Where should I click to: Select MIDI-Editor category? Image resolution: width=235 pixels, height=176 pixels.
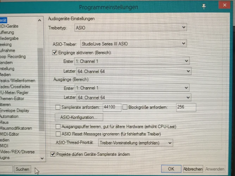(10, 134)
